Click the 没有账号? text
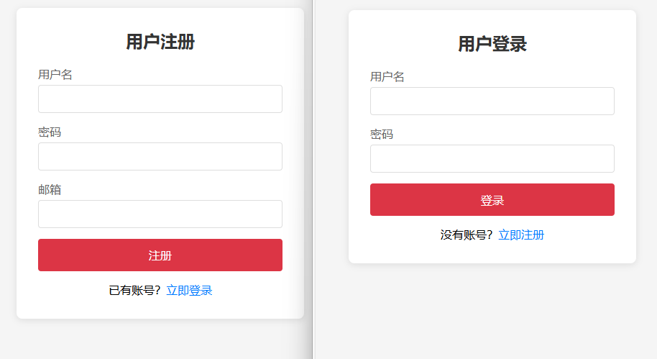 (x=467, y=235)
